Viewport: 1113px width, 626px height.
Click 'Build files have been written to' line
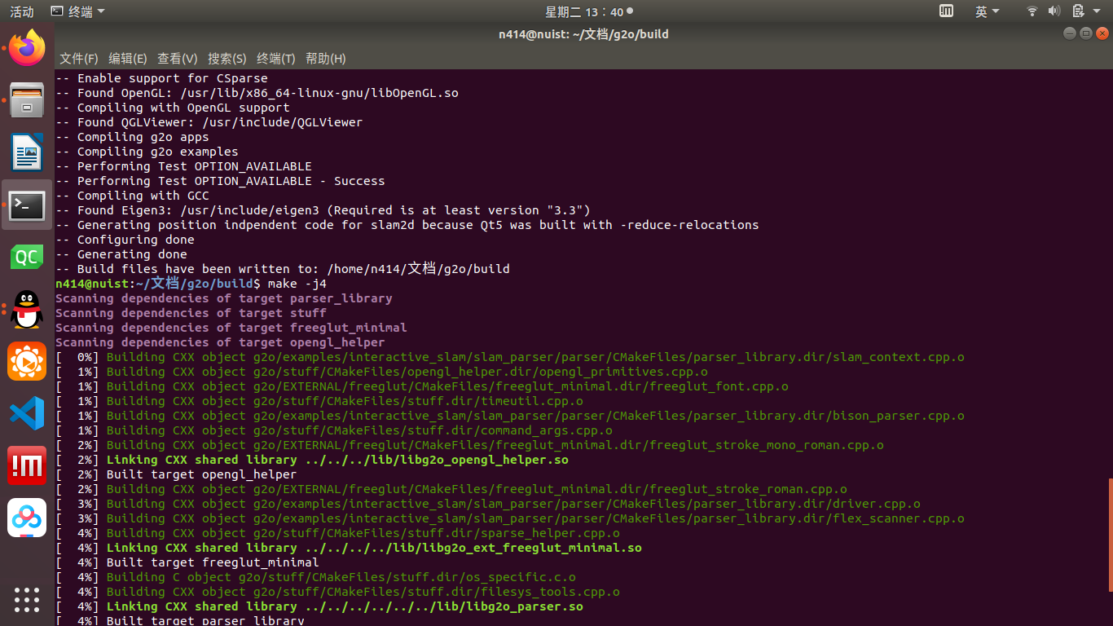coord(283,269)
